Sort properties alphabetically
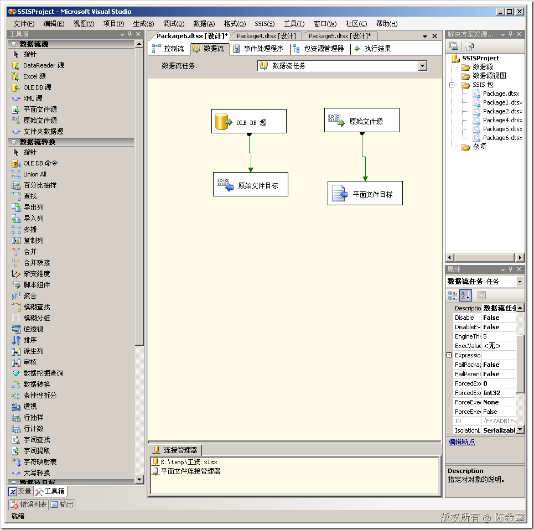Screen dimensions: 534x530 pyautogui.click(x=465, y=295)
